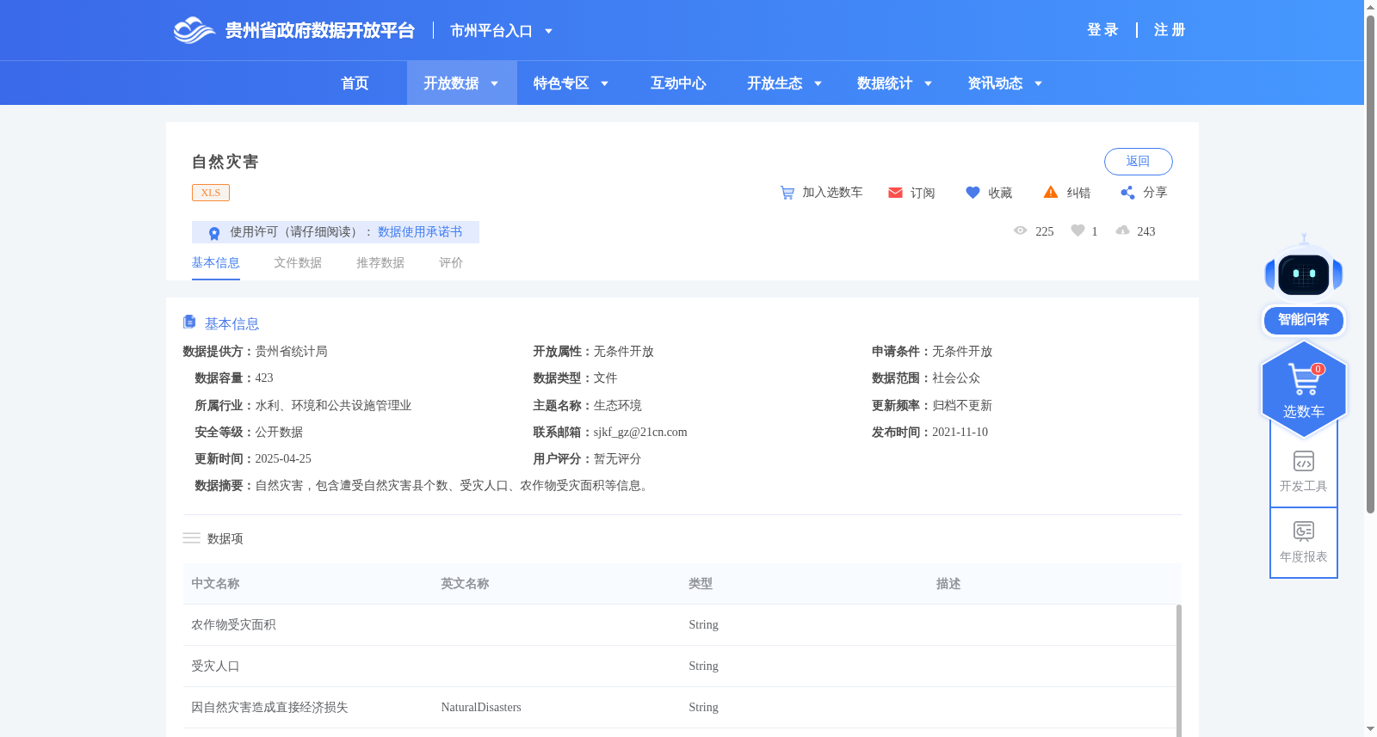Click the update time 2025-04-25
This screenshot has height=737, width=1377.
click(283, 459)
